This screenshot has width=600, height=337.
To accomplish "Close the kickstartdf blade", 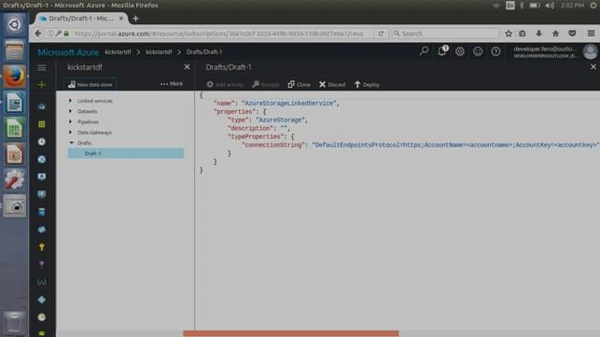I will pos(187,67).
